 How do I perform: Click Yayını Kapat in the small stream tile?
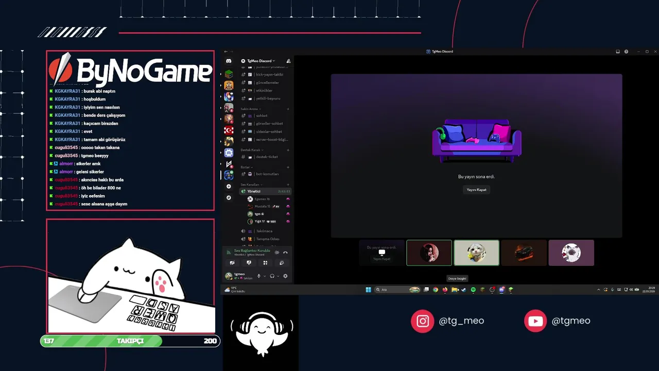click(x=381, y=259)
